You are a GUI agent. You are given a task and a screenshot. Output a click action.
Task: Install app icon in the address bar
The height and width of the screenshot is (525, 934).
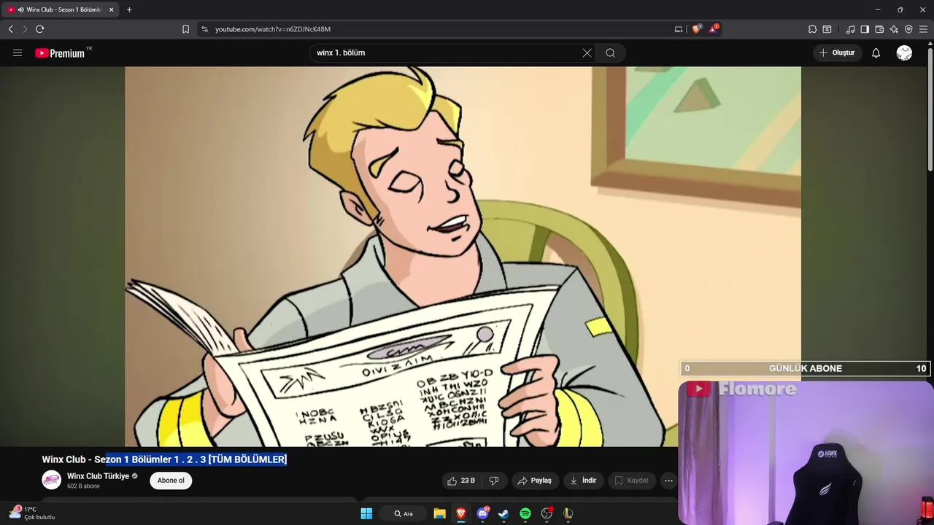[679, 29]
